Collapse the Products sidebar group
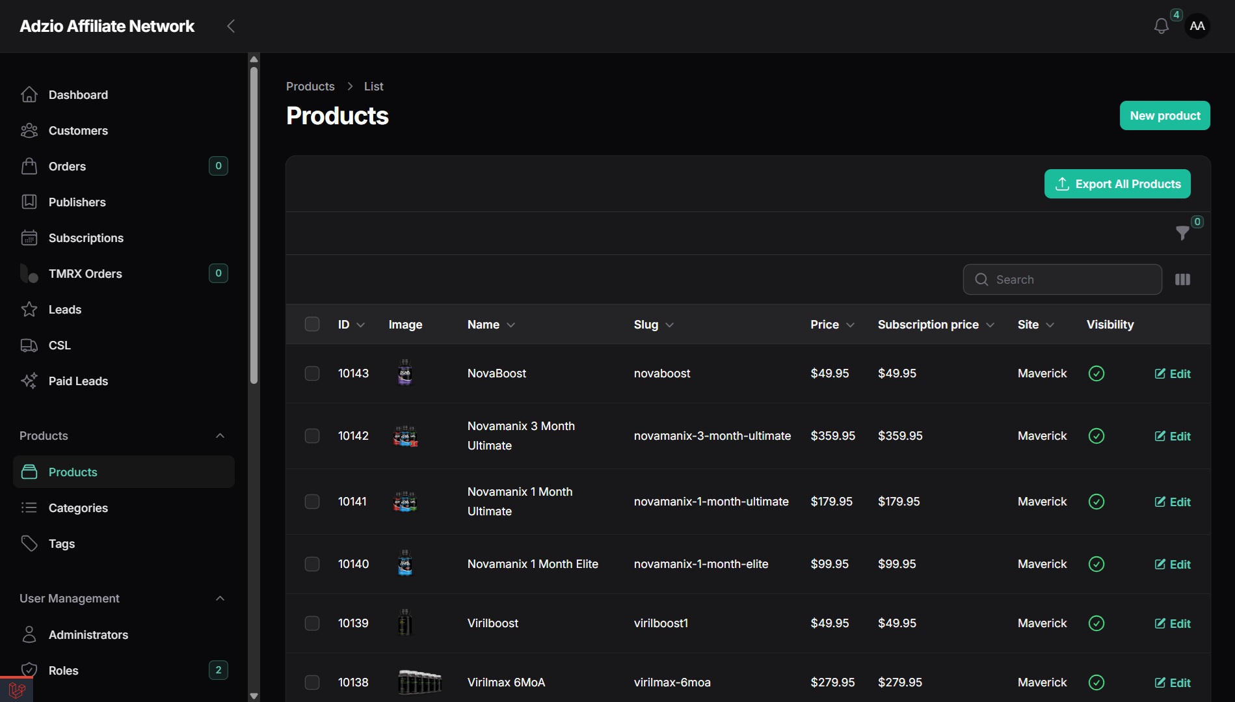1235x702 pixels. (x=220, y=436)
